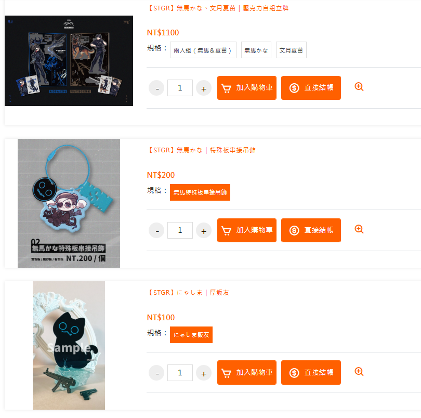The height and width of the screenshot is (418, 421).
Task: Decrease quantity for NT$1100 acrylic stand
Action: (156, 88)
